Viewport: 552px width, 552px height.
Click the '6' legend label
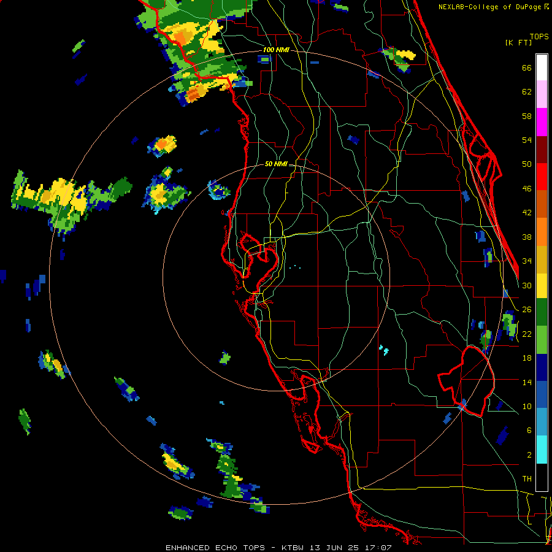[x=529, y=431]
